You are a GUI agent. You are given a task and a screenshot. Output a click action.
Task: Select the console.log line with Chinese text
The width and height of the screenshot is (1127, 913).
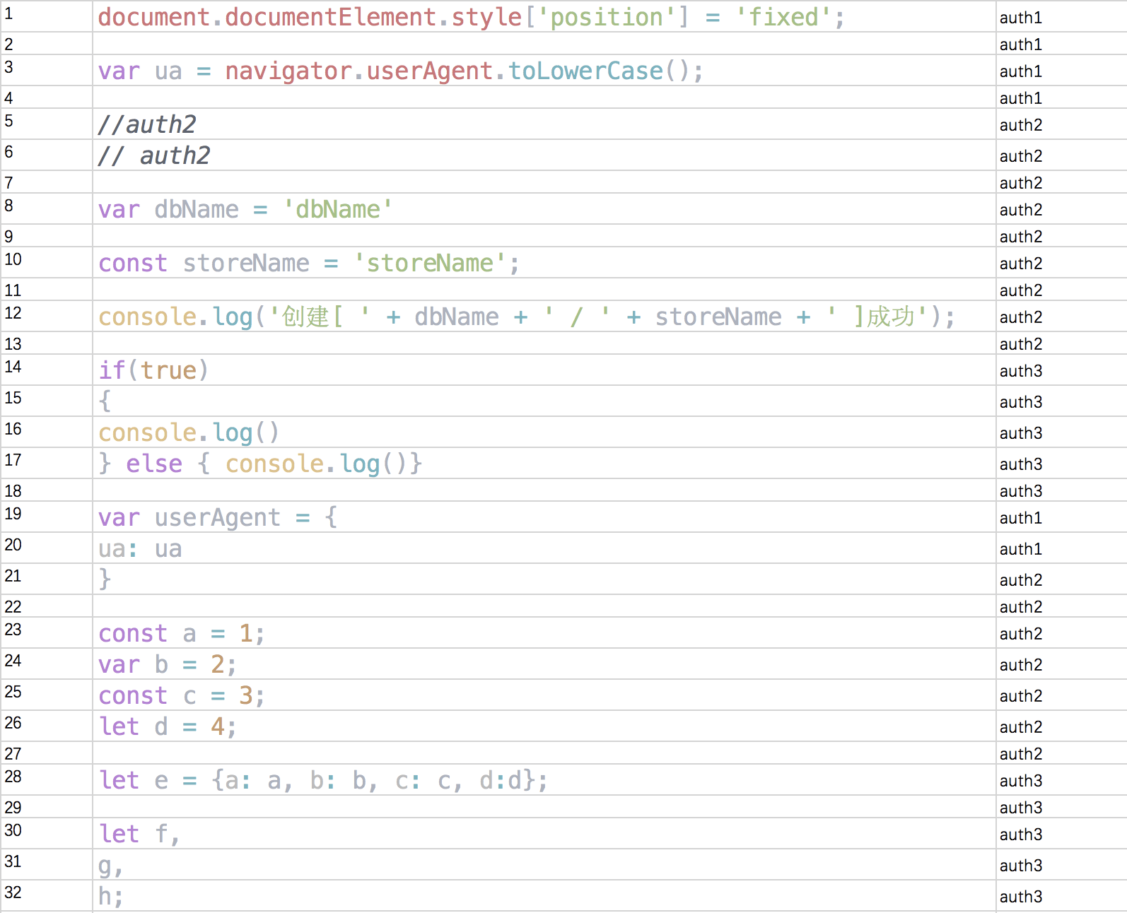click(526, 317)
